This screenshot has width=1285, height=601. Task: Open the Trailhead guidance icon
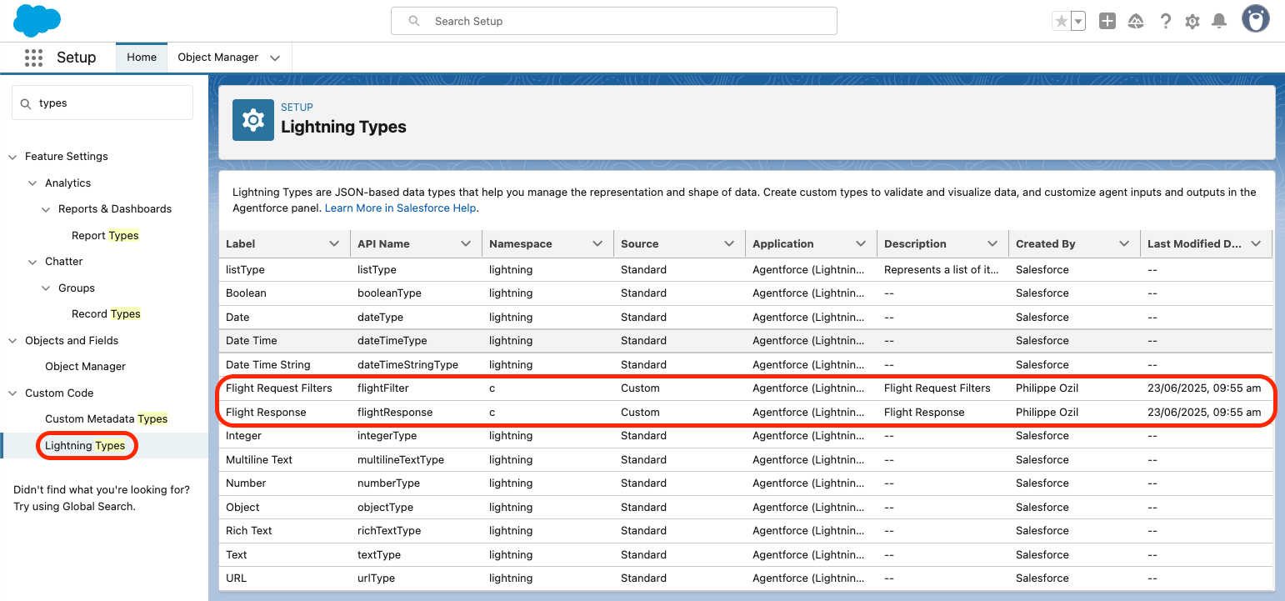[x=1136, y=22]
